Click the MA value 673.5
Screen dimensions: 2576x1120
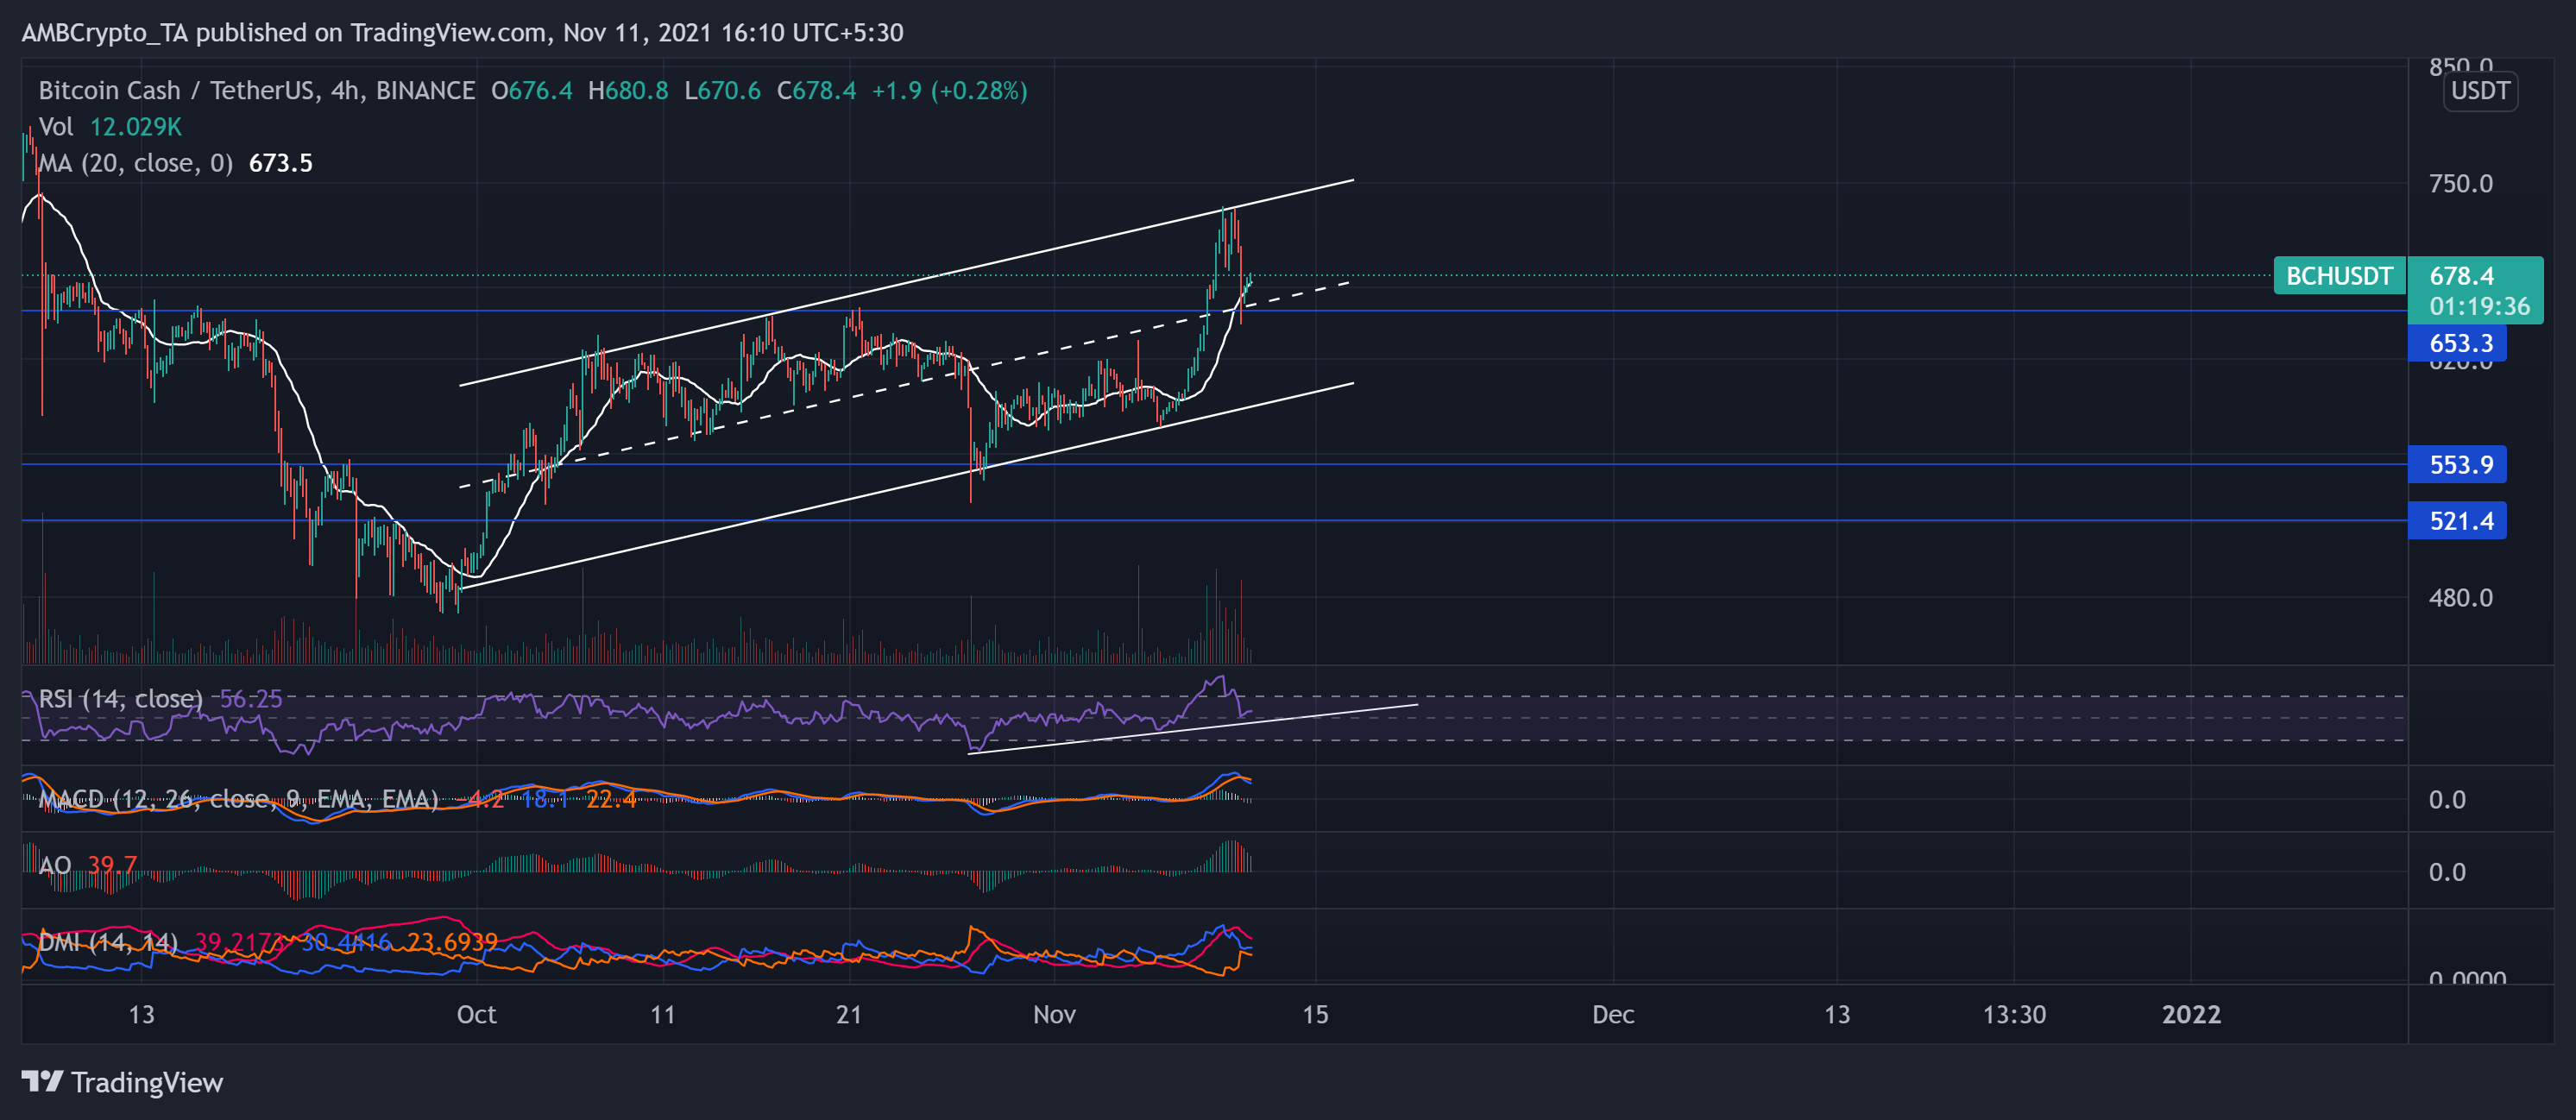tap(280, 163)
